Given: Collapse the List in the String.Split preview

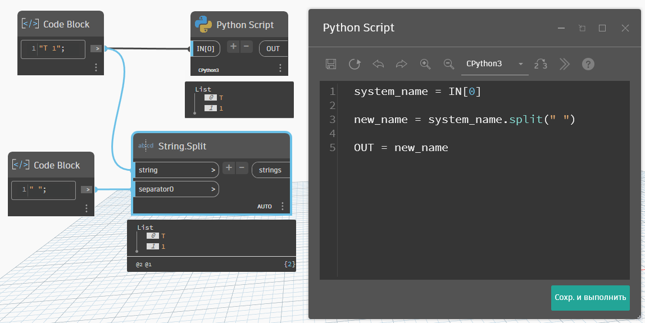Looking at the screenshot, I should tap(145, 227).
